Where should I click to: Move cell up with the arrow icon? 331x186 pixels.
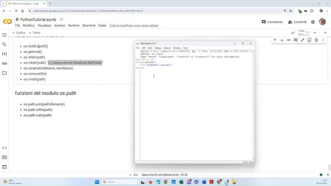275,40
